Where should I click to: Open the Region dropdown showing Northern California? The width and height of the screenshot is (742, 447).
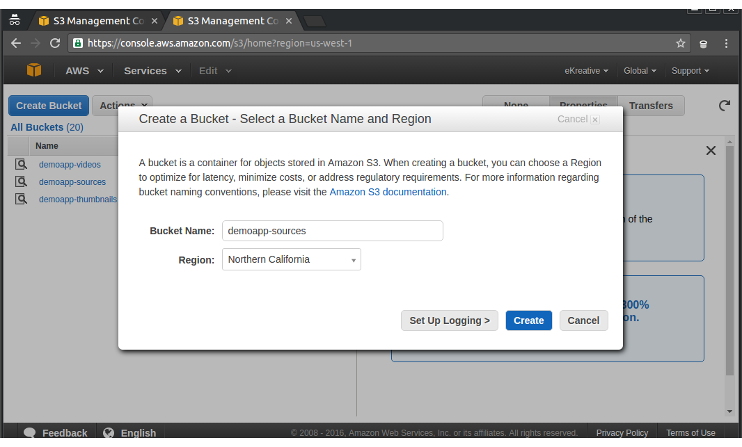[x=291, y=259]
